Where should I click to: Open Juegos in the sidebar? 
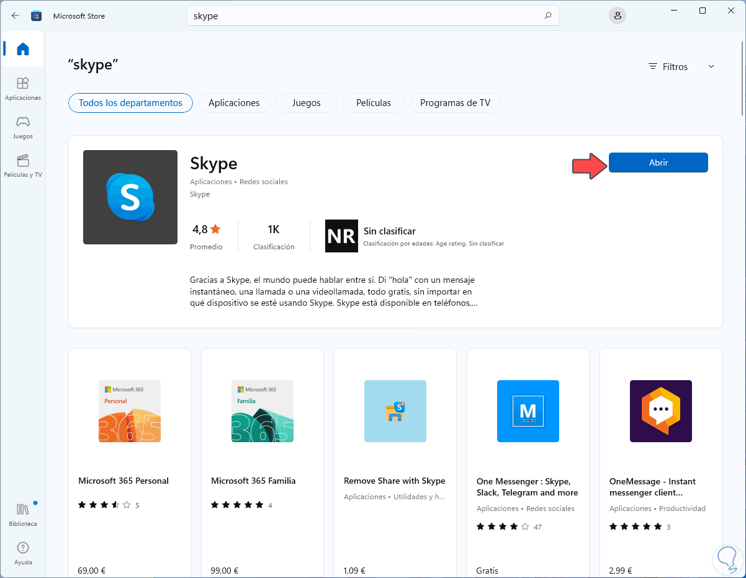tap(23, 127)
